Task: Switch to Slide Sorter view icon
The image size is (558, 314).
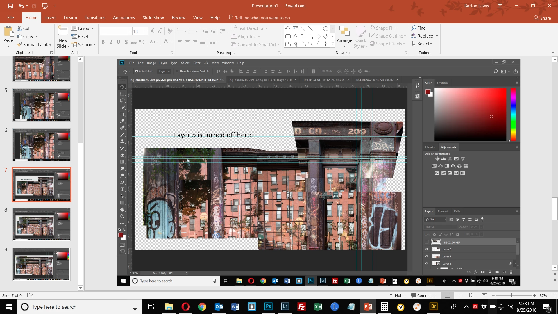Action: point(459,295)
